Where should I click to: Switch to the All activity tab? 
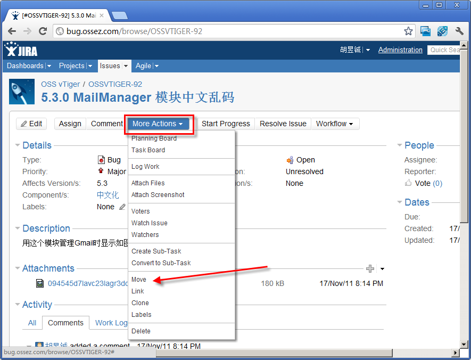(x=32, y=323)
